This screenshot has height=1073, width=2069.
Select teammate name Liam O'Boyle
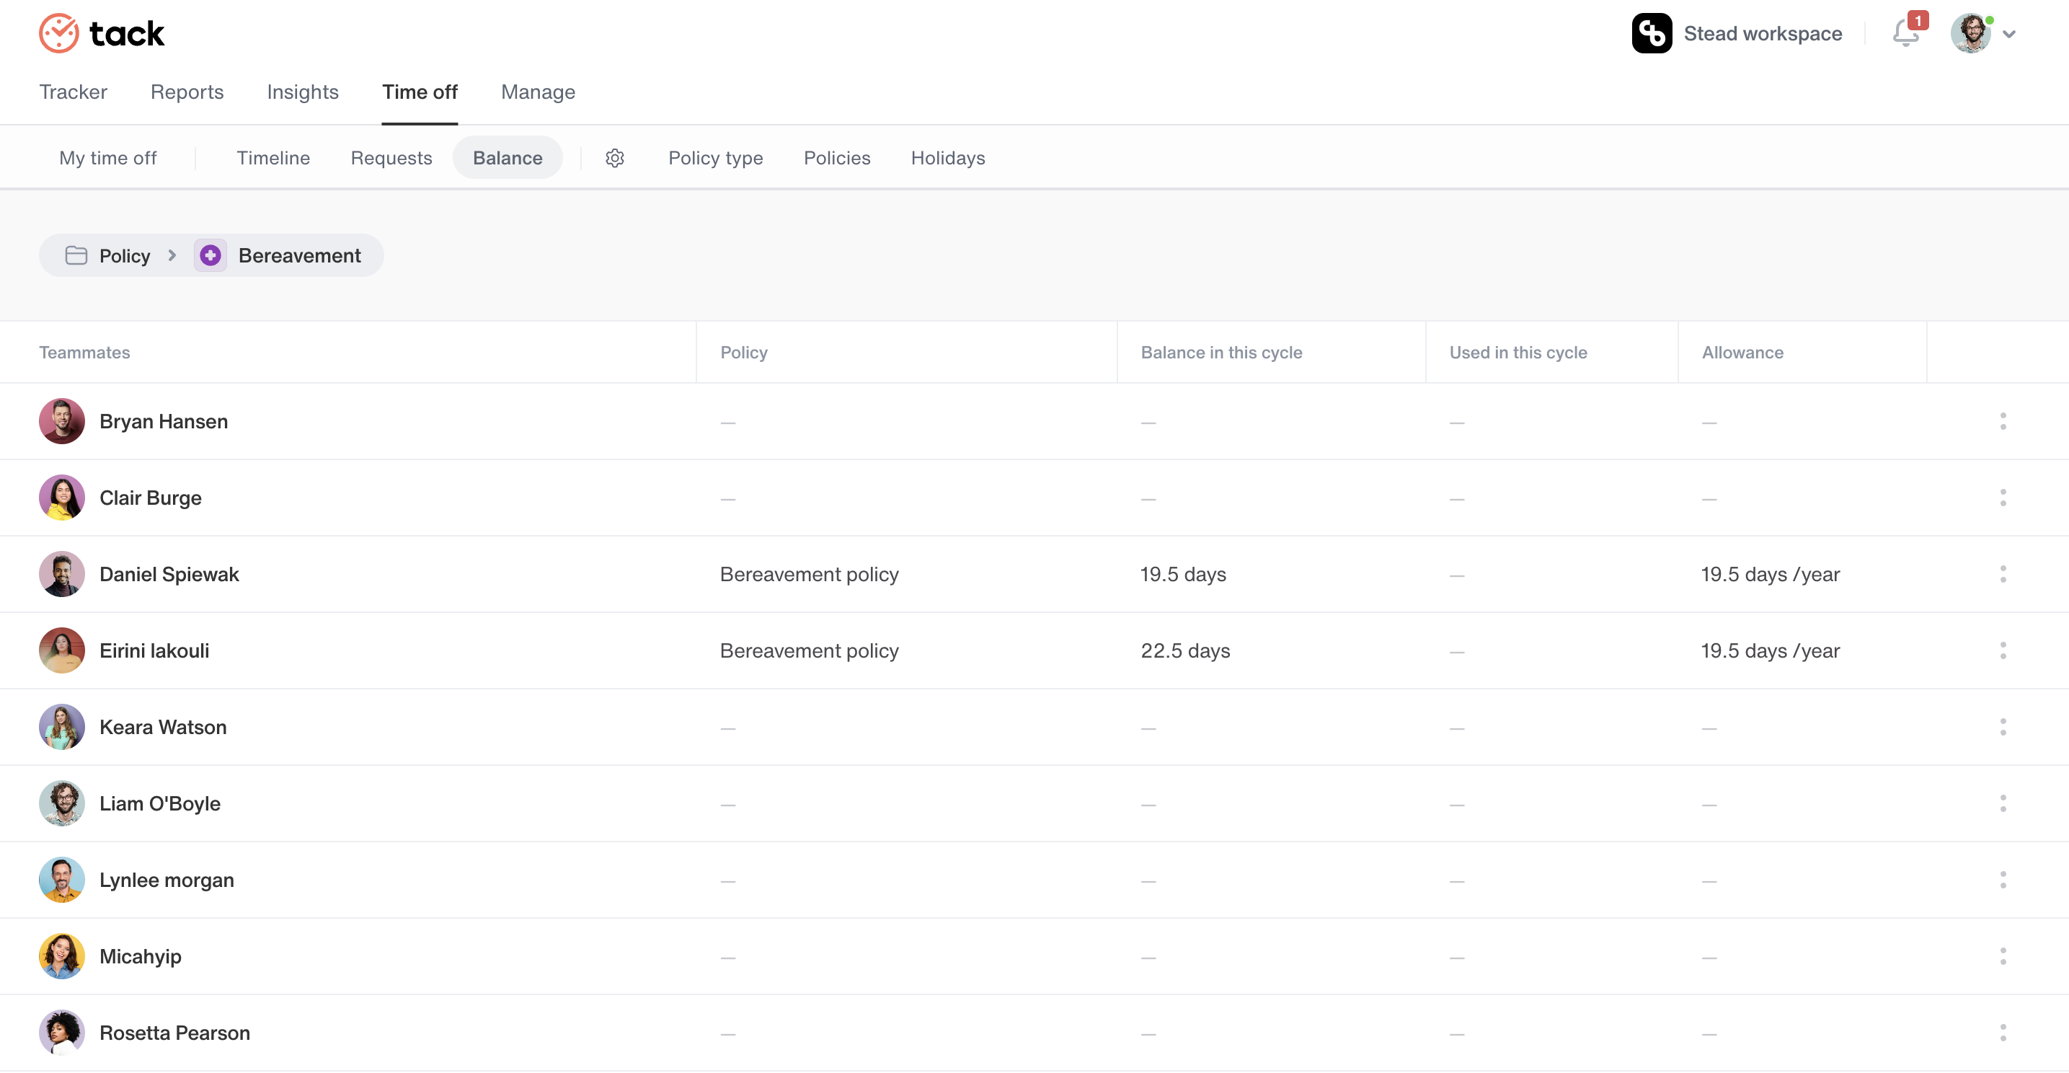160,803
